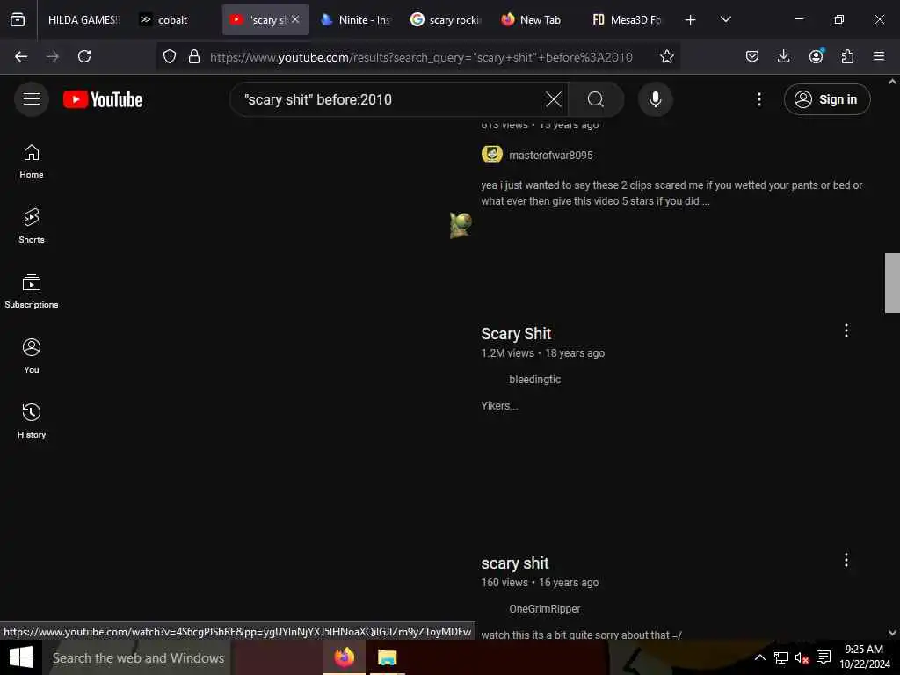Visit the bleedingtic channel

point(534,380)
